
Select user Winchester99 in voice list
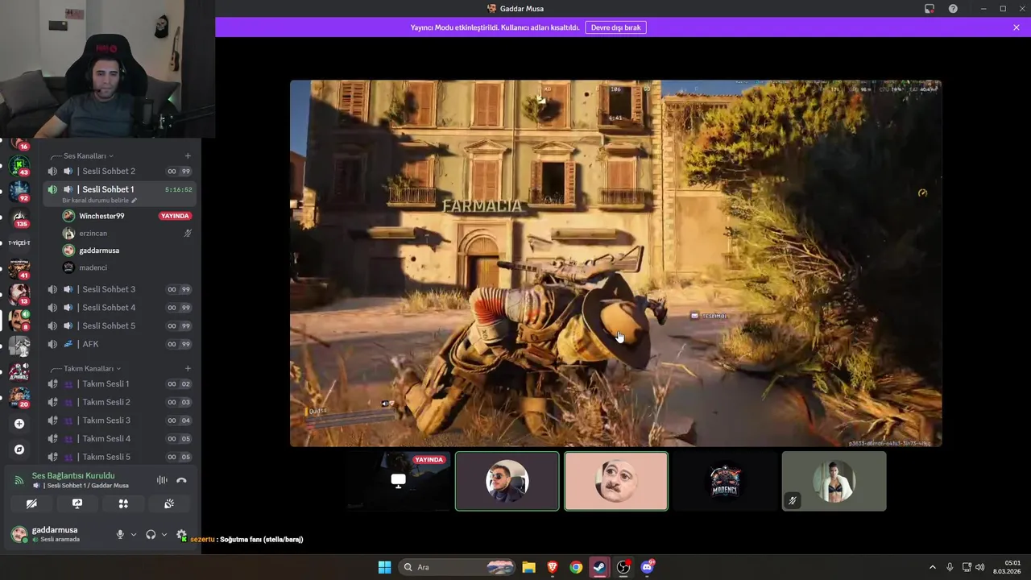click(127, 216)
